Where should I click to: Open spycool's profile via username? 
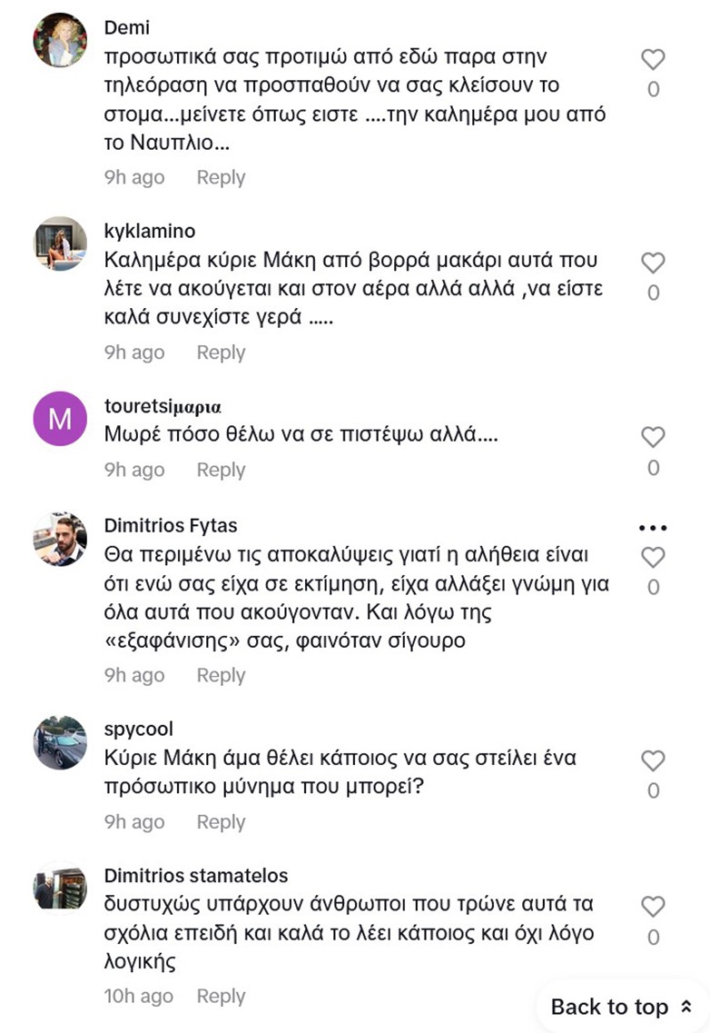pos(139,730)
